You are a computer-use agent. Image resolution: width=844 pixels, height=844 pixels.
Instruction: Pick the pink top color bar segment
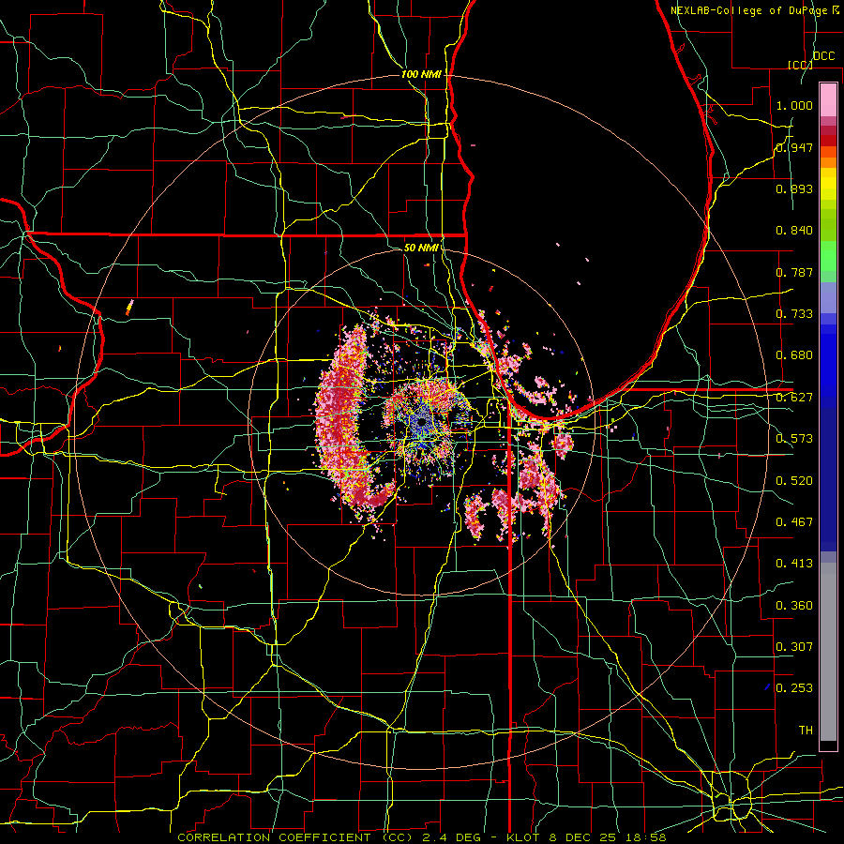coord(828,99)
